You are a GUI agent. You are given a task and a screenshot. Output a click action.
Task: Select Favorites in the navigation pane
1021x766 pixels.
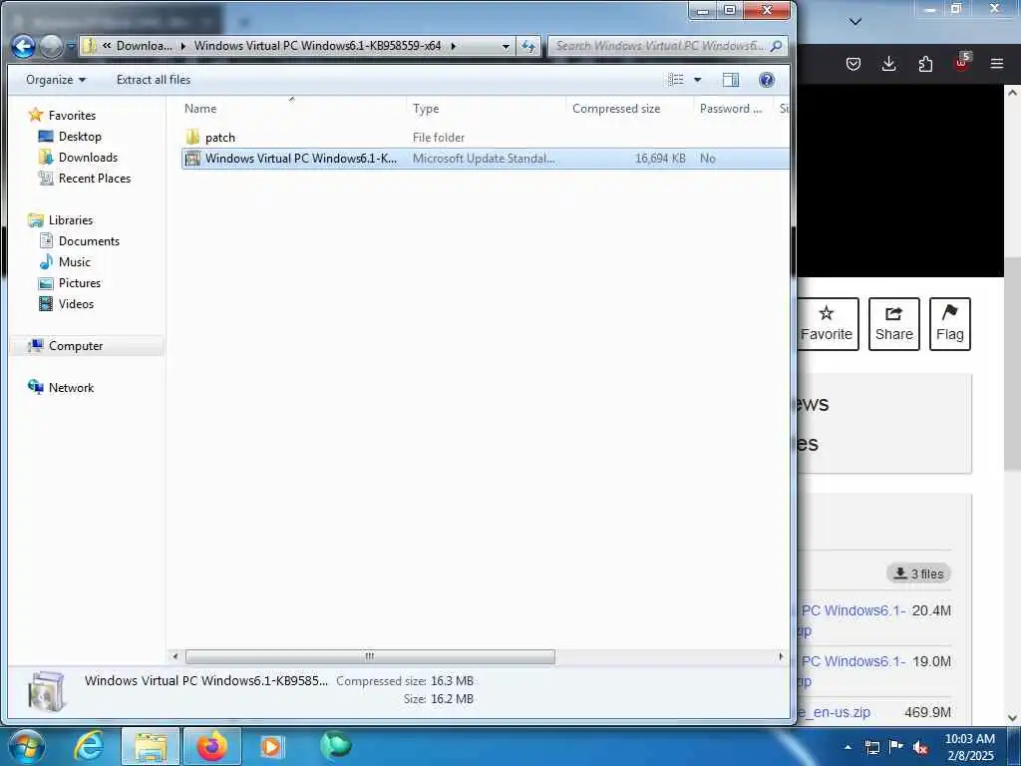click(x=63, y=116)
